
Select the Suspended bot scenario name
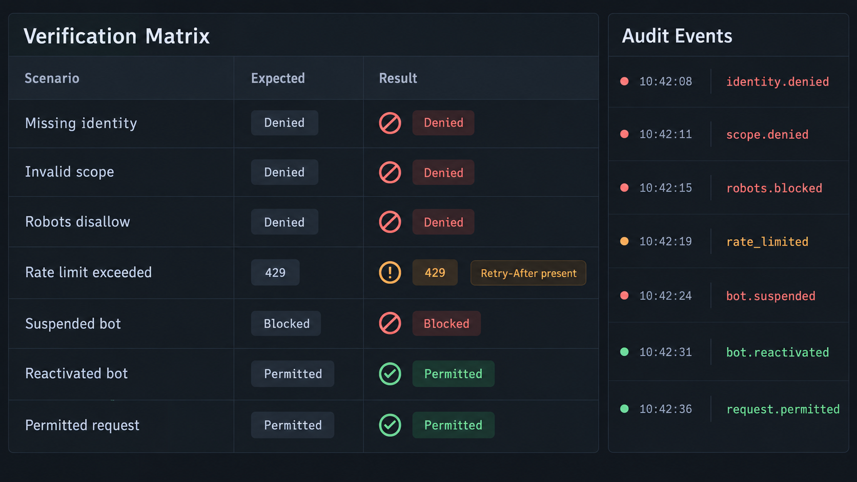click(73, 324)
